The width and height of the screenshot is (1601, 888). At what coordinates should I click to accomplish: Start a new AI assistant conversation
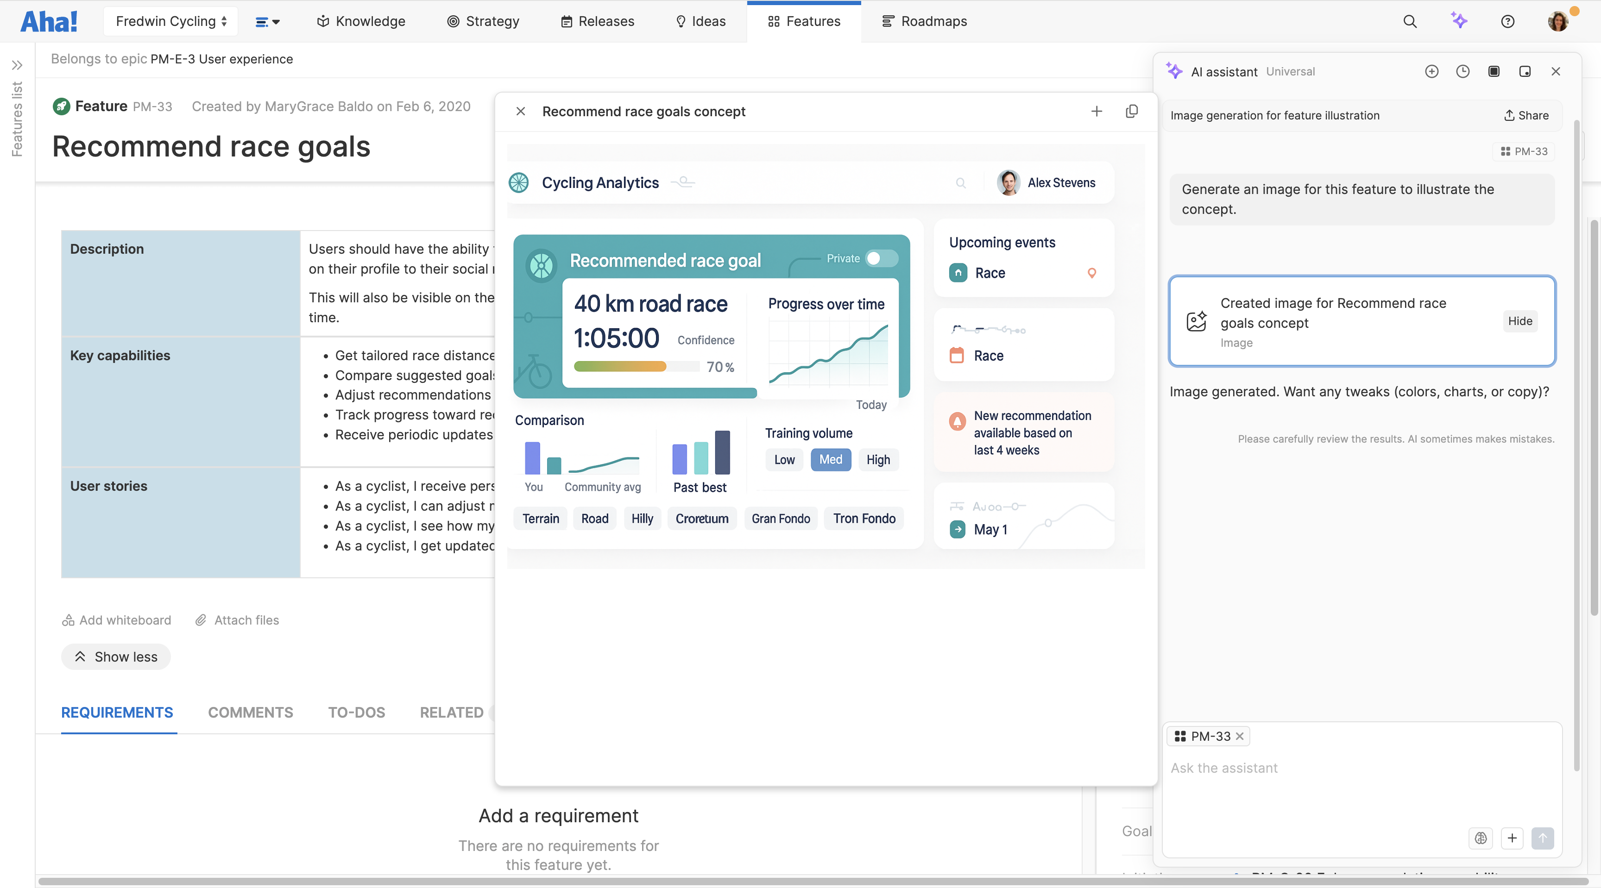[x=1431, y=71]
